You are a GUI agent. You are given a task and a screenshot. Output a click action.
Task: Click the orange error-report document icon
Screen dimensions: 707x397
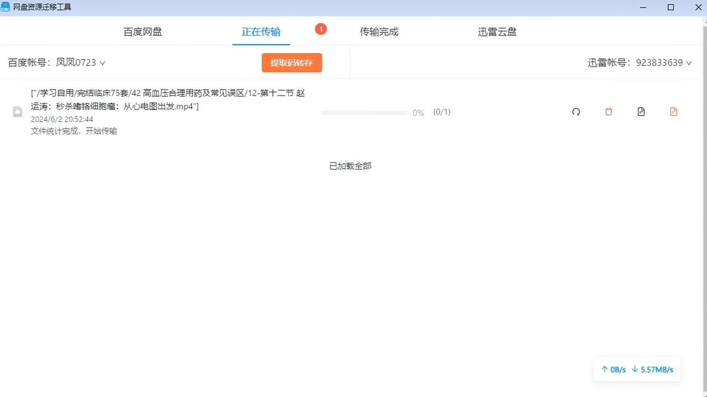[673, 112]
